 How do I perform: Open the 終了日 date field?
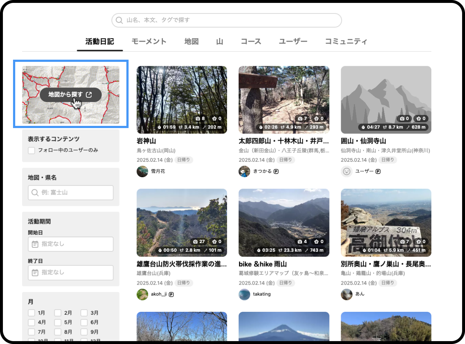click(x=71, y=273)
